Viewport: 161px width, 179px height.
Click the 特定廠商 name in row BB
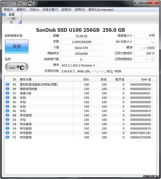click(26, 115)
